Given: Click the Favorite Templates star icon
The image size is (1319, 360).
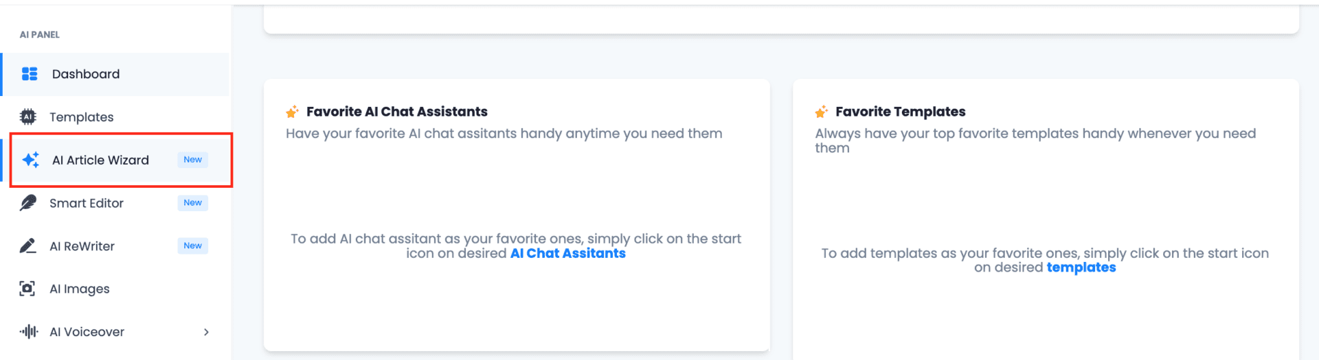Looking at the screenshot, I should [x=822, y=112].
